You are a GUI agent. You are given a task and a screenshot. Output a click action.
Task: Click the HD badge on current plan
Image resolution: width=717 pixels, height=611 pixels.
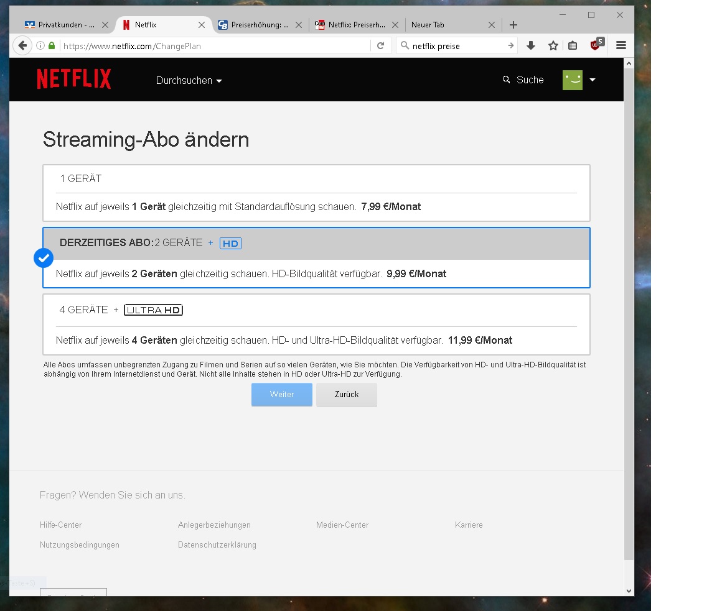[230, 244]
